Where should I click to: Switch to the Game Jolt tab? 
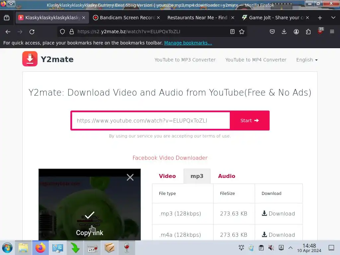pos(276,18)
